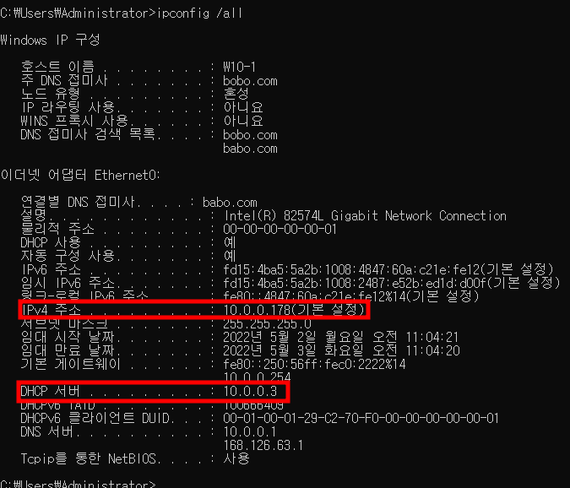Viewport: 570px width, 488px height.
Task: Click the secondary DNS server 168.126.63.1
Action: (263, 446)
